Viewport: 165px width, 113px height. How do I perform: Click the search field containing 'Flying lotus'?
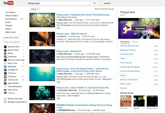(59, 3)
